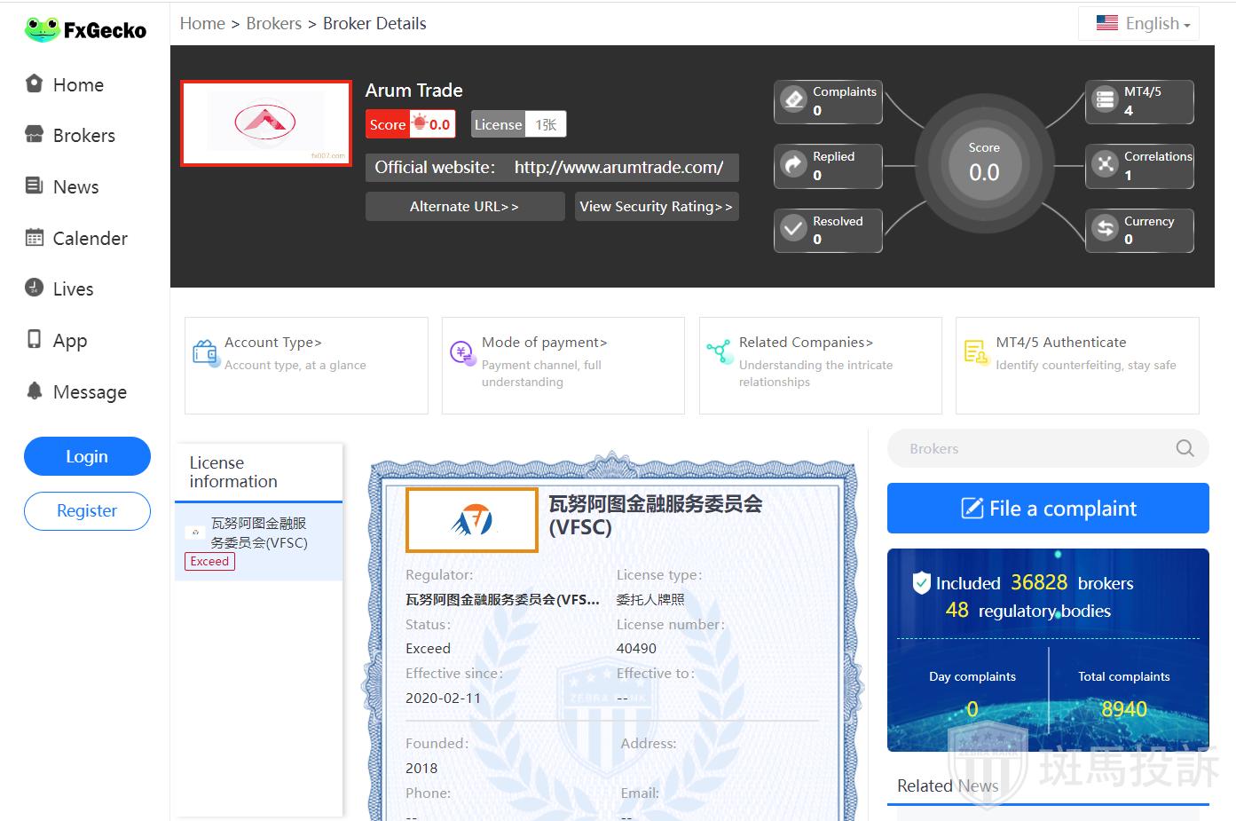Click File a complaint button

pyautogui.click(x=1048, y=509)
